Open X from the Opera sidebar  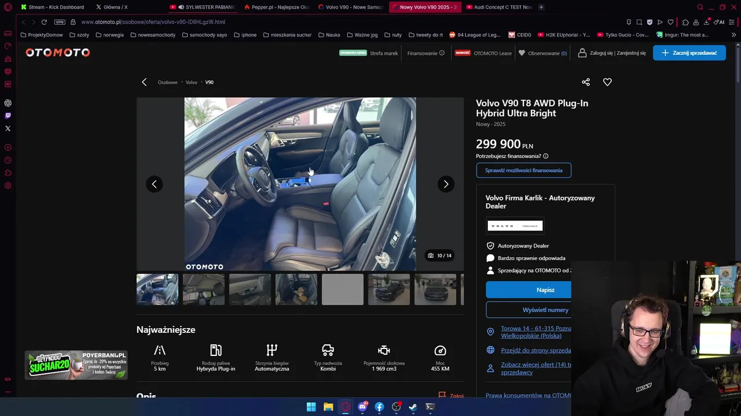[8, 128]
